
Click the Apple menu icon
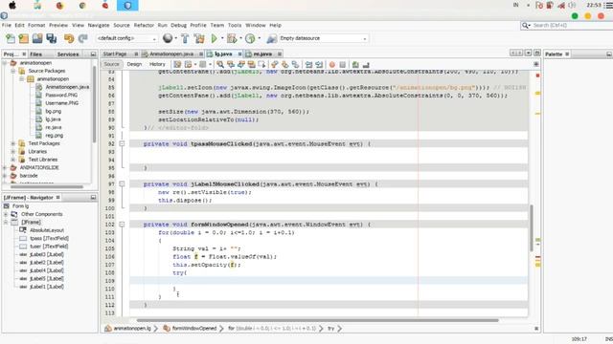coord(12,5)
